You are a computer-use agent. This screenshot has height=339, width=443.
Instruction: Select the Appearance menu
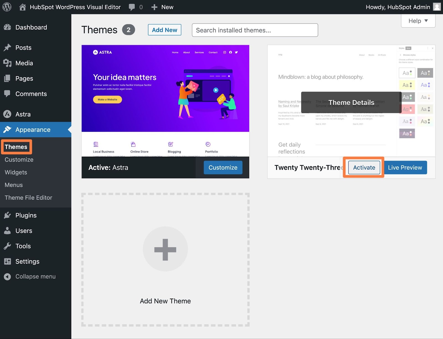[33, 130]
